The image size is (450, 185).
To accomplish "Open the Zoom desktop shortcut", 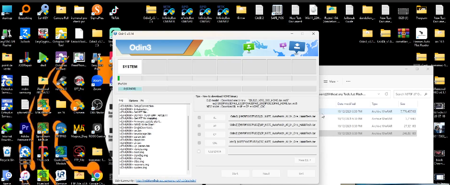I will 97,83.
